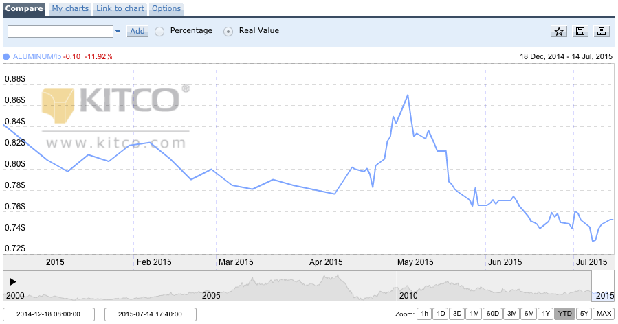Click the floppy disk save icon
618x324 pixels.
[580, 32]
